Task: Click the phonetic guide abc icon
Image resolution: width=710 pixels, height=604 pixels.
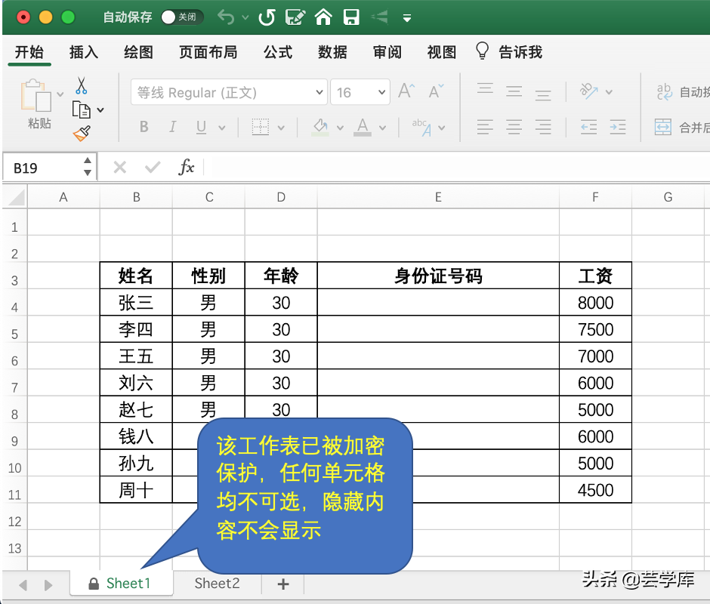Action: pyautogui.click(x=422, y=128)
